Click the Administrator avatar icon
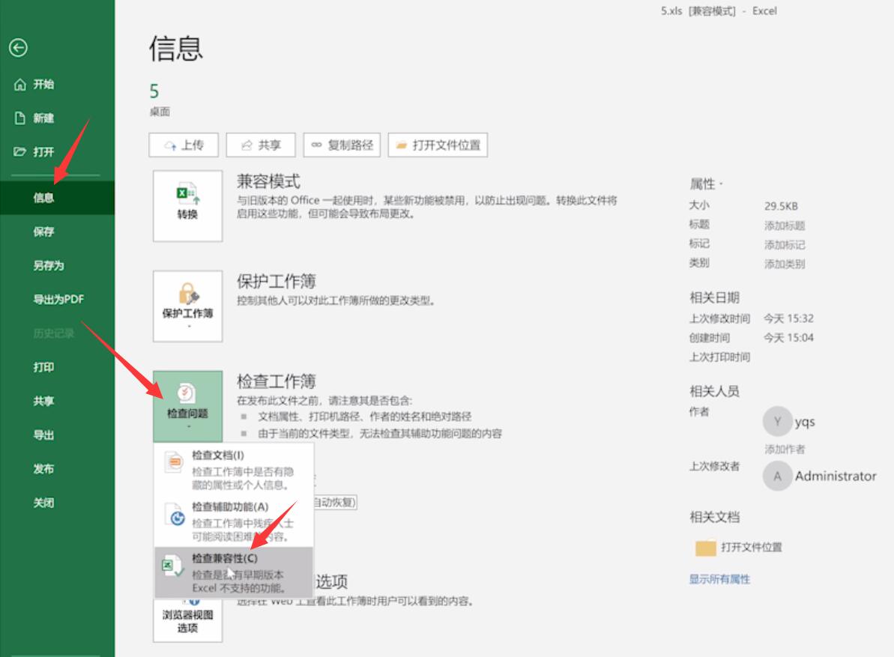 point(777,476)
